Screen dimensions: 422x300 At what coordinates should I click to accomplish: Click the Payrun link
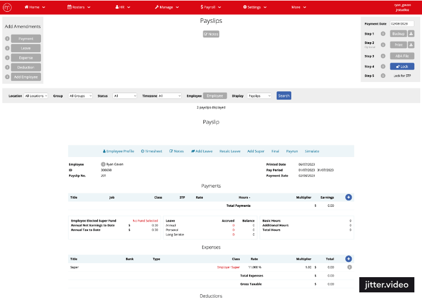pos(292,151)
